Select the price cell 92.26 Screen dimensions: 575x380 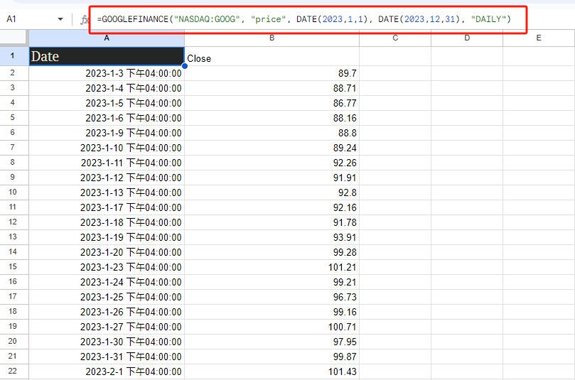(x=272, y=163)
